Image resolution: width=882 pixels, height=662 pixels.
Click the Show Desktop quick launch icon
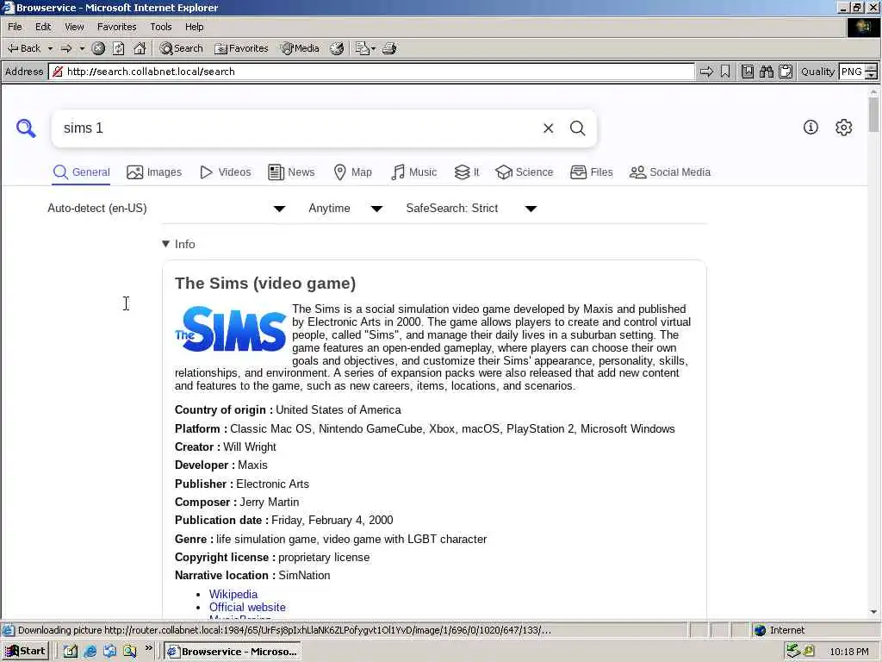[x=71, y=652]
